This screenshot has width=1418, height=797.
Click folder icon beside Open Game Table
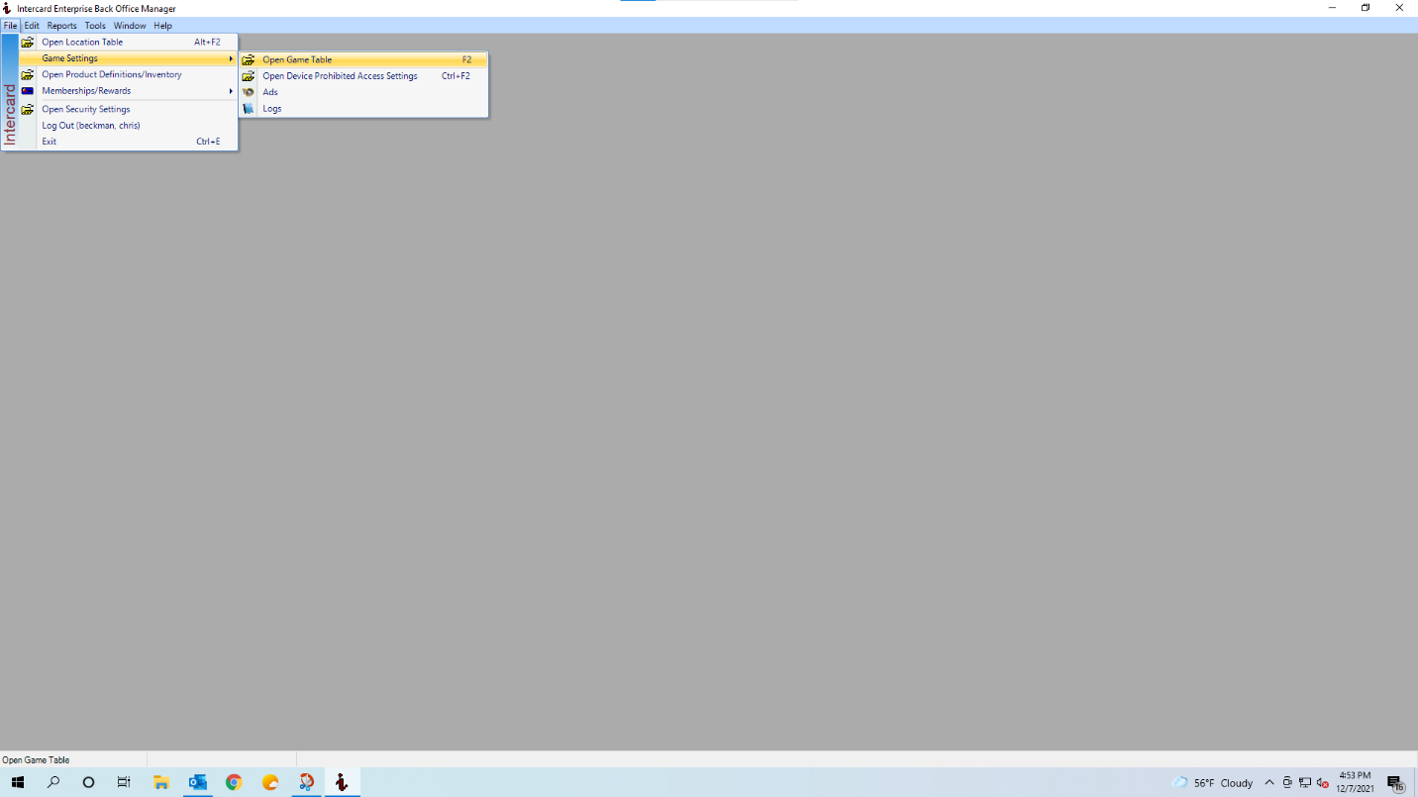pos(249,59)
